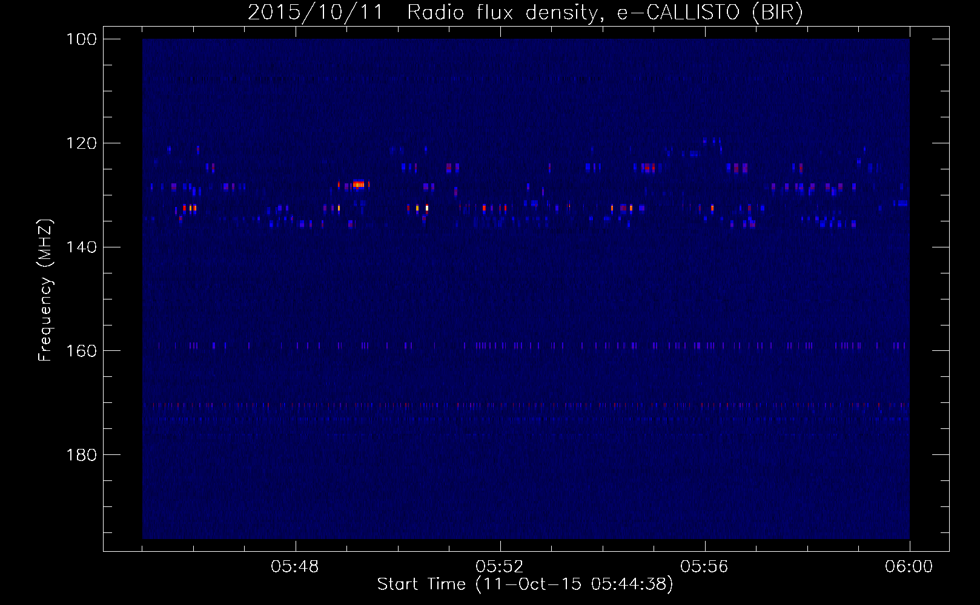Click the 06:00 time tick label
This screenshot has height=605, width=980.
[x=909, y=567]
